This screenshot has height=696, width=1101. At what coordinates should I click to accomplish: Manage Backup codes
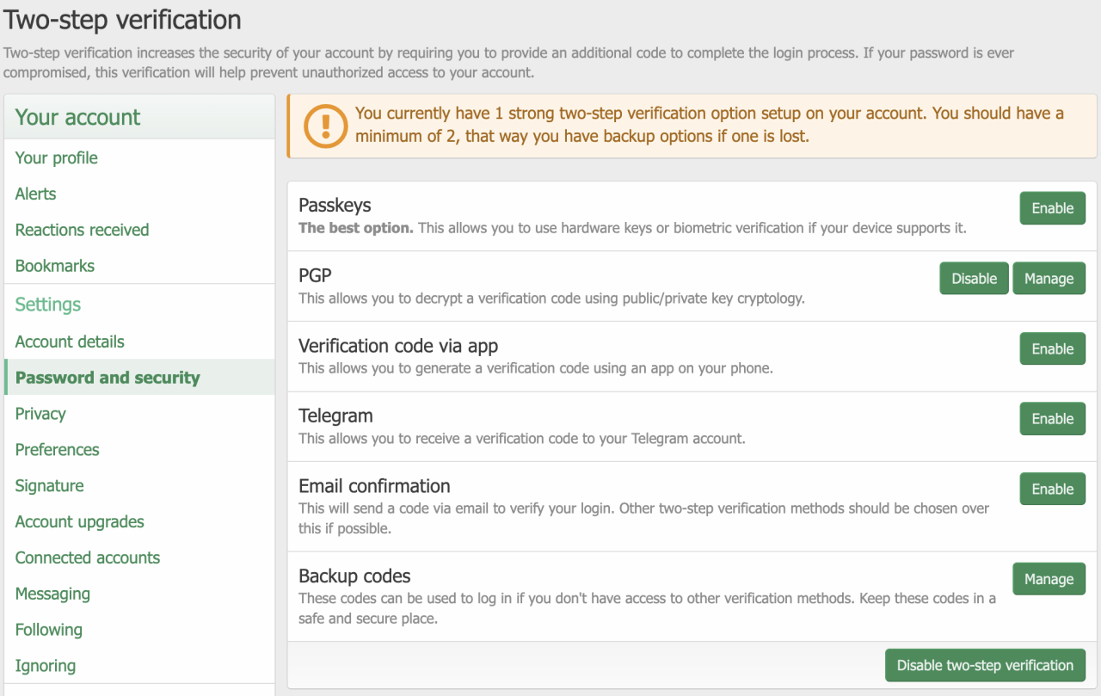pyautogui.click(x=1049, y=580)
